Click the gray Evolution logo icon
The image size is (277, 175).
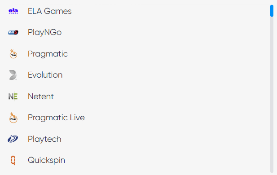tap(13, 75)
